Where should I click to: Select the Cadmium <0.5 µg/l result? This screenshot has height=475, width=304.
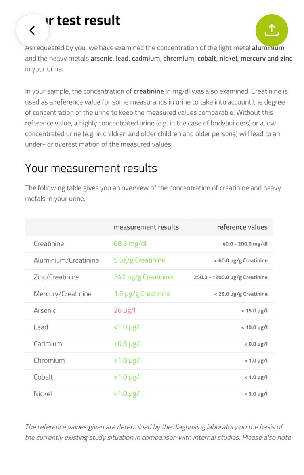(x=127, y=344)
